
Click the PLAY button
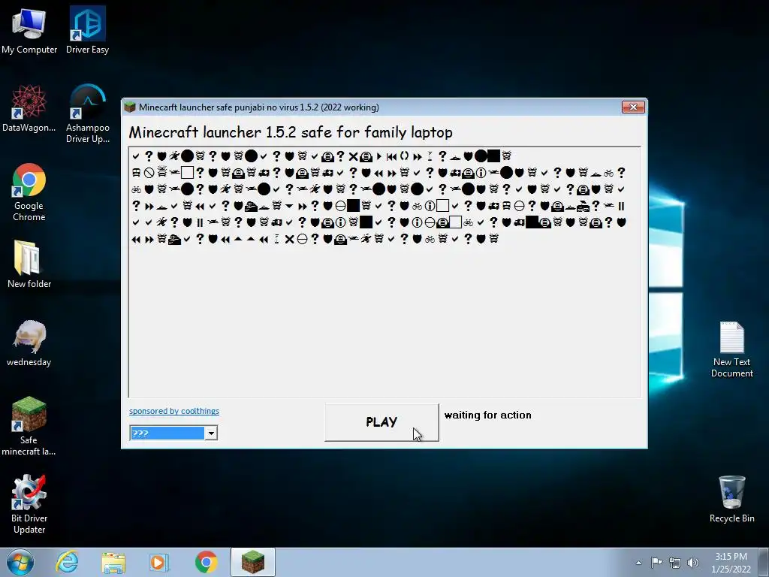(381, 422)
